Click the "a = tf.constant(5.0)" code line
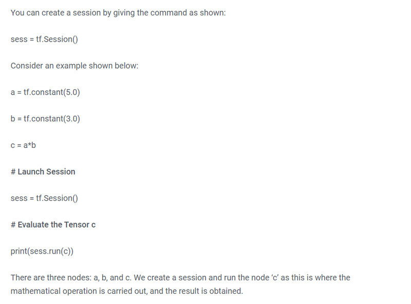 [45, 92]
